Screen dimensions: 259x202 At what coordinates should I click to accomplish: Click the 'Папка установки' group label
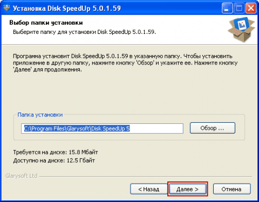(x=40, y=115)
